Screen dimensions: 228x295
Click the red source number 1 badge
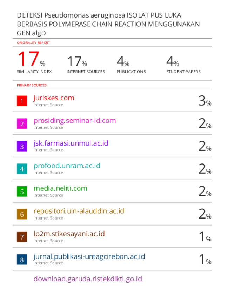(x=22, y=101)
